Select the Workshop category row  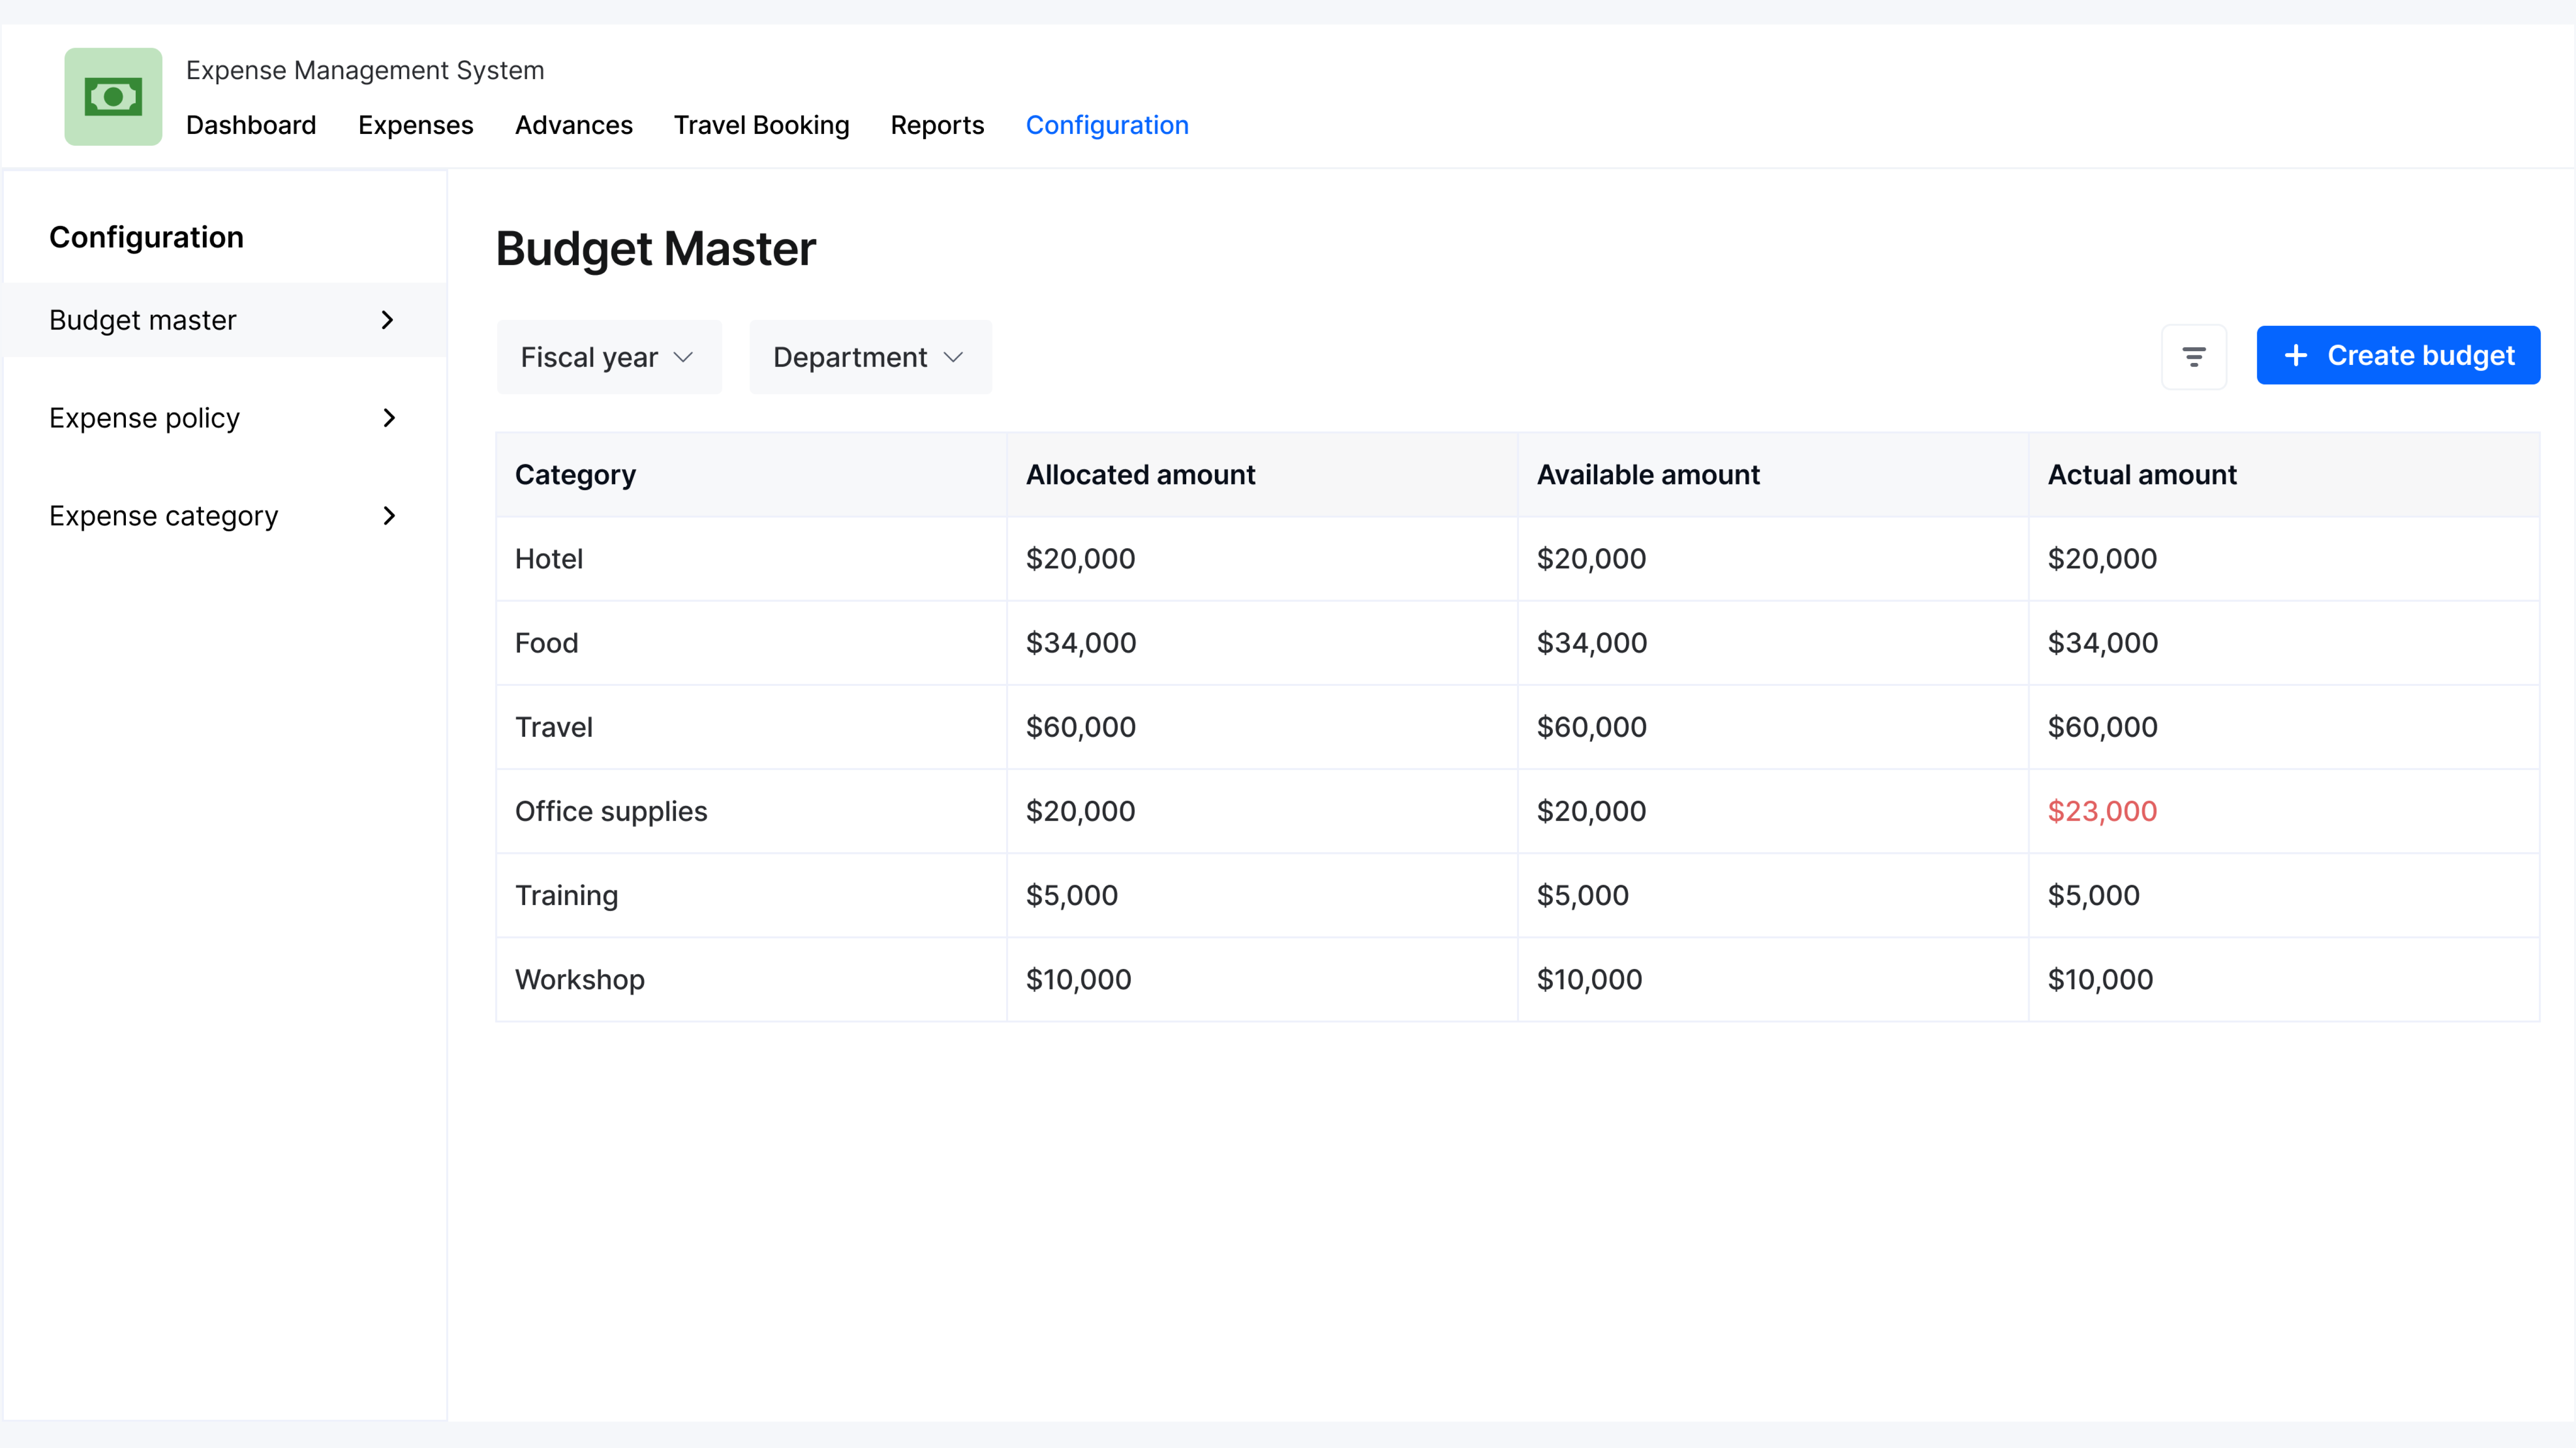1518,979
